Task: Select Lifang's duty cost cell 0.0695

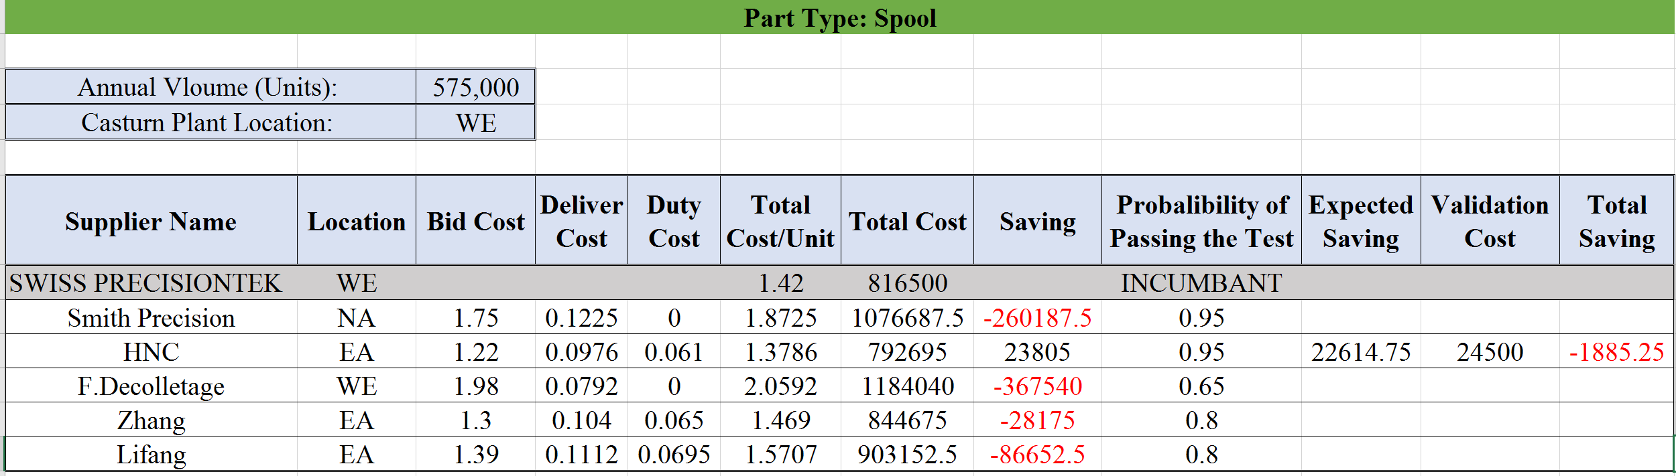Action: click(x=674, y=454)
